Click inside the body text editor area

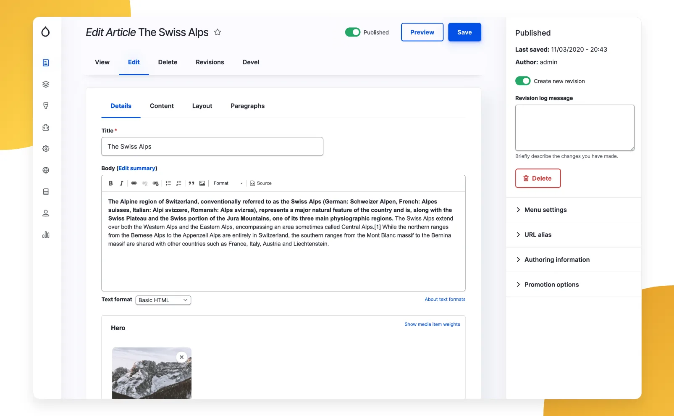[x=283, y=241]
